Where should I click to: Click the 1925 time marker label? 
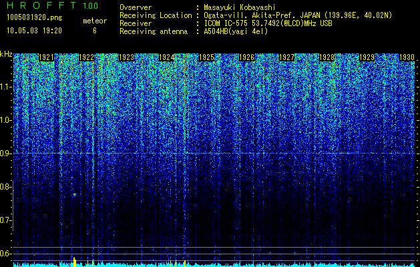[207, 57]
